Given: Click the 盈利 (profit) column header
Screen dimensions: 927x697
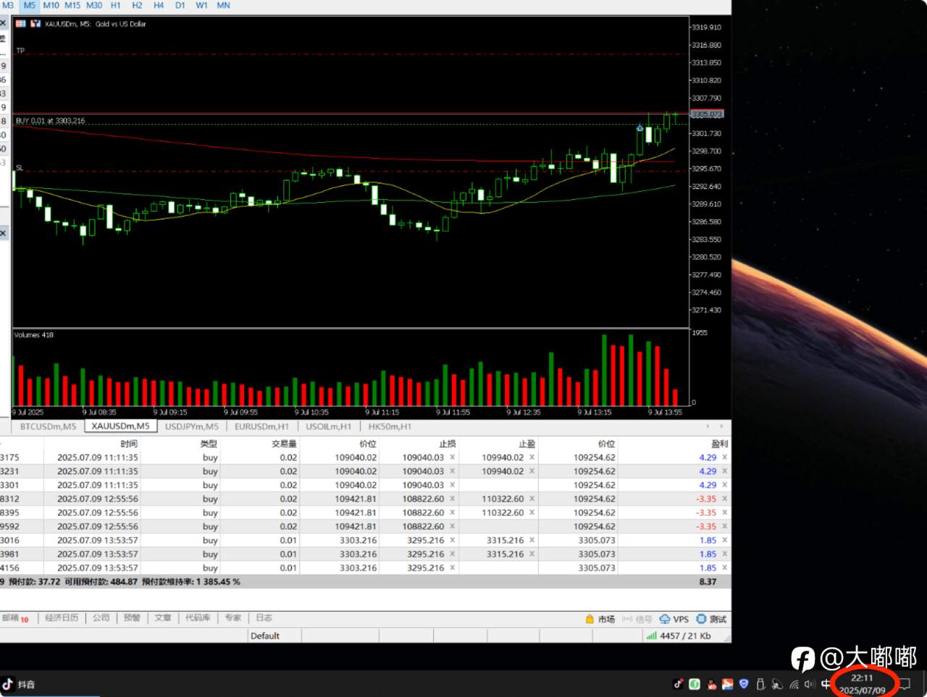Looking at the screenshot, I should 719,444.
